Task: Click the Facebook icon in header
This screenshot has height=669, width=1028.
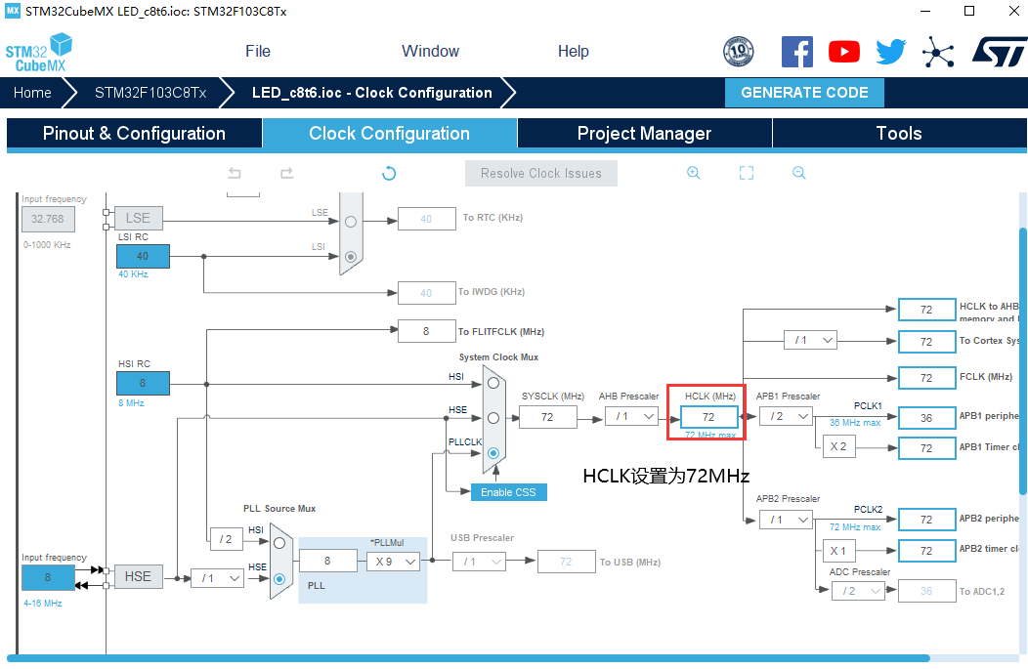Action: [796, 52]
